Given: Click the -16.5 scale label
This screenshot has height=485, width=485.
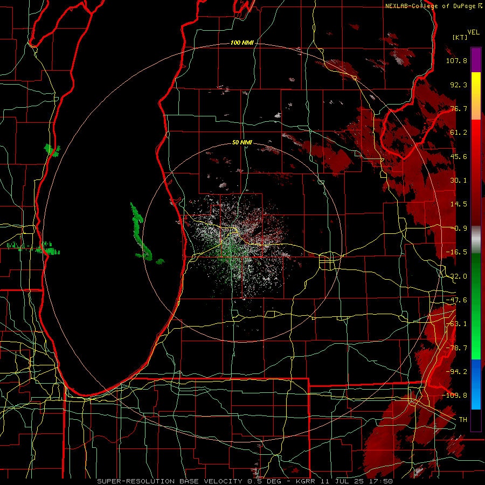Looking at the screenshot, I should point(456,252).
